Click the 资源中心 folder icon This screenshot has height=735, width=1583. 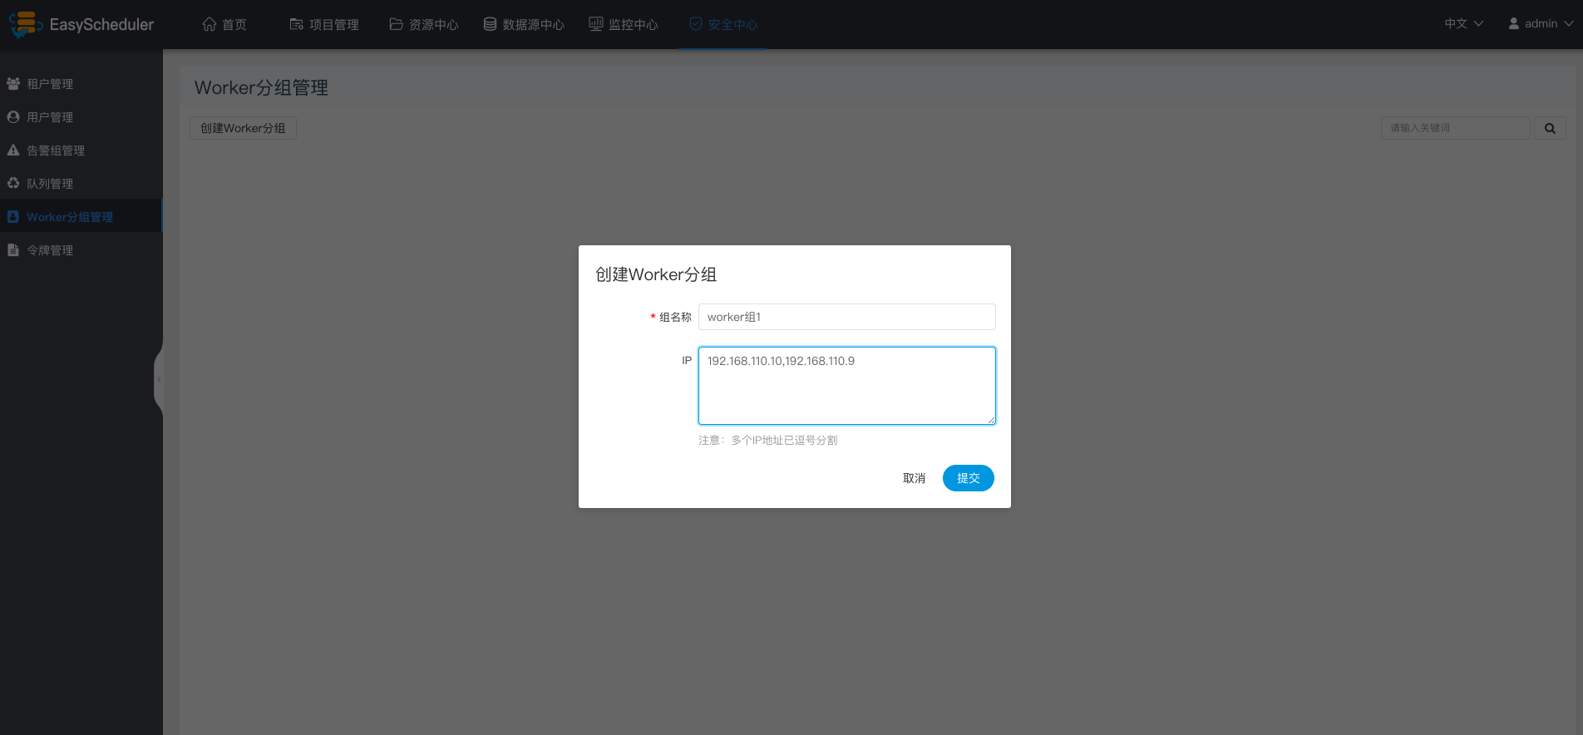coord(396,24)
